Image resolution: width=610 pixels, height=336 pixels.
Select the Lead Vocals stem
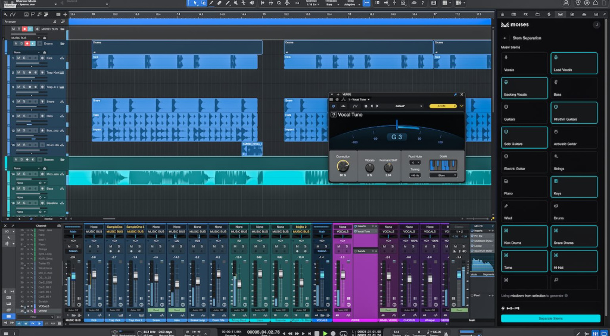574,63
